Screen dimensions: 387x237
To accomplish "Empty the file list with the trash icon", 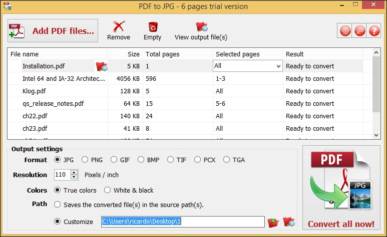I will (153, 31).
